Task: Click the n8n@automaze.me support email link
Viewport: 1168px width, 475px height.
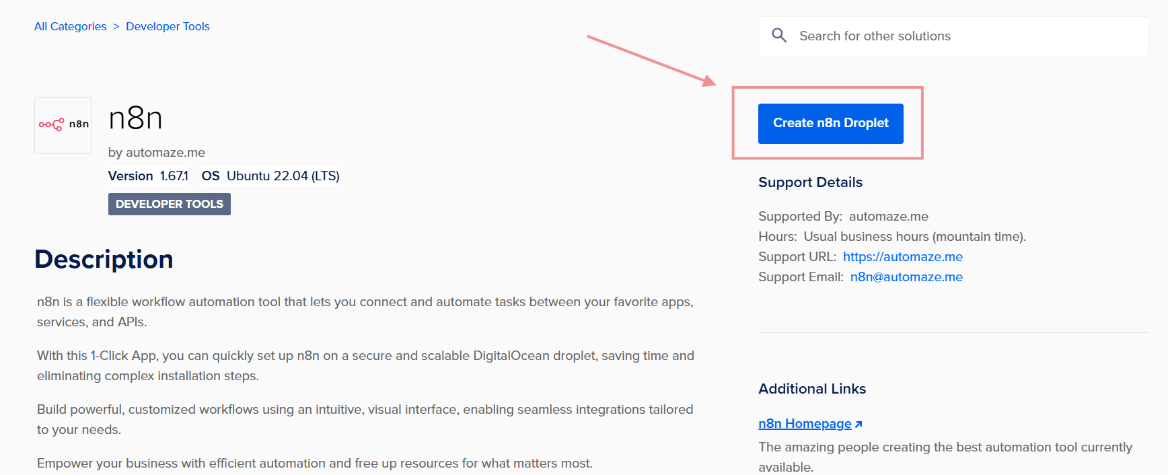Action: (906, 277)
